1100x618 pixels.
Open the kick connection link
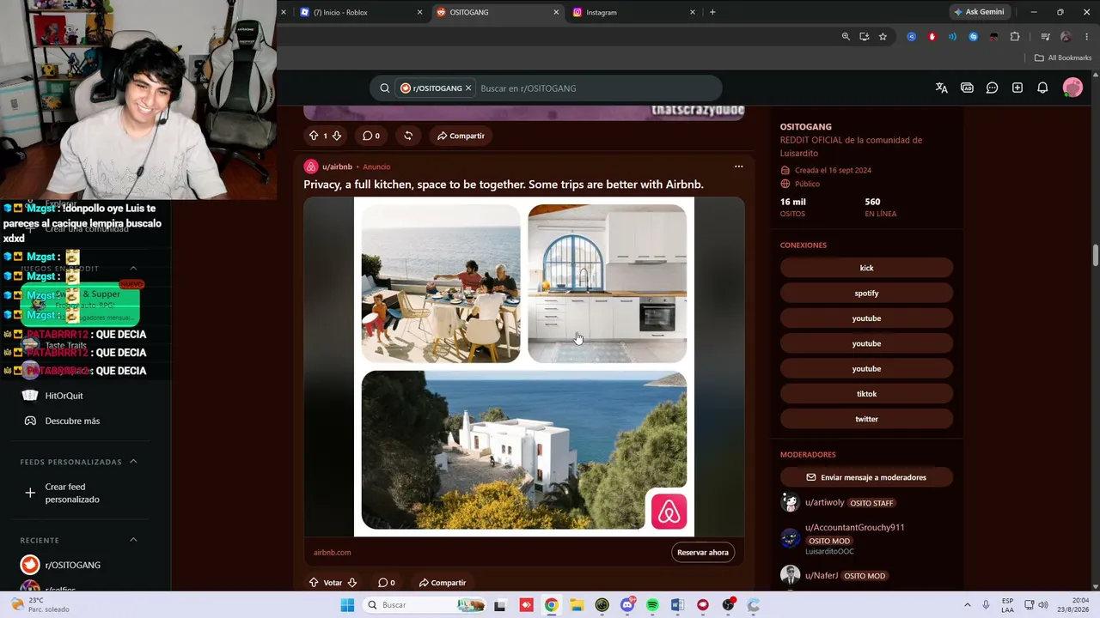866,268
